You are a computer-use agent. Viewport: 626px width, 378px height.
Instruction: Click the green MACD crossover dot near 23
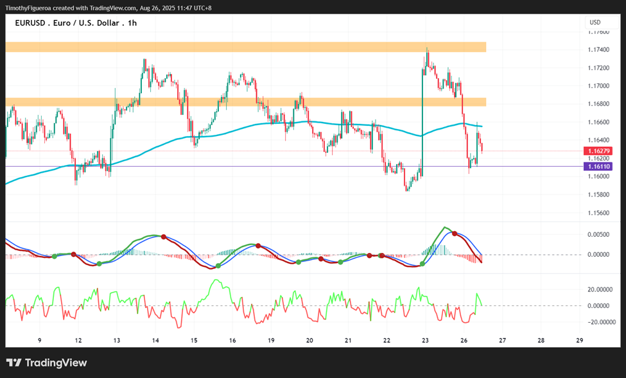pos(422,264)
